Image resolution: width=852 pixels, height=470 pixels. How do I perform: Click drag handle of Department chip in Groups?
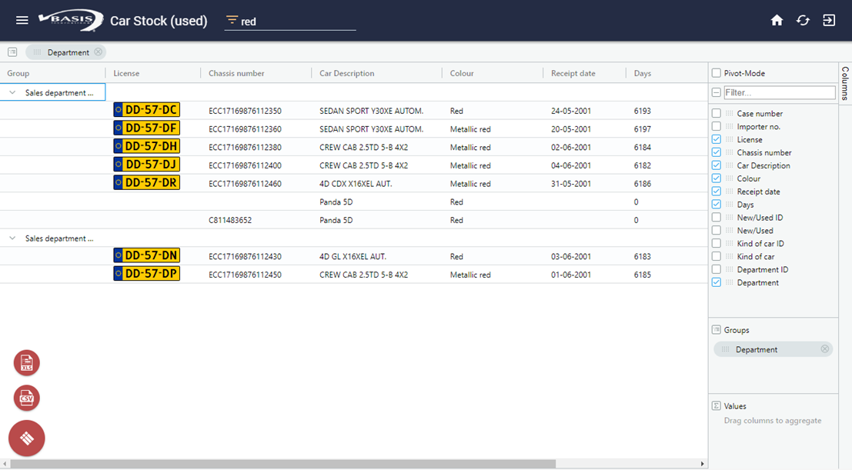click(x=726, y=349)
